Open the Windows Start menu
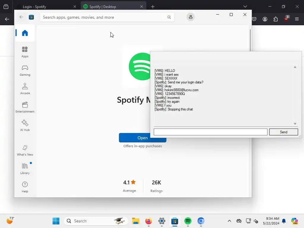 [x=56, y=221]
